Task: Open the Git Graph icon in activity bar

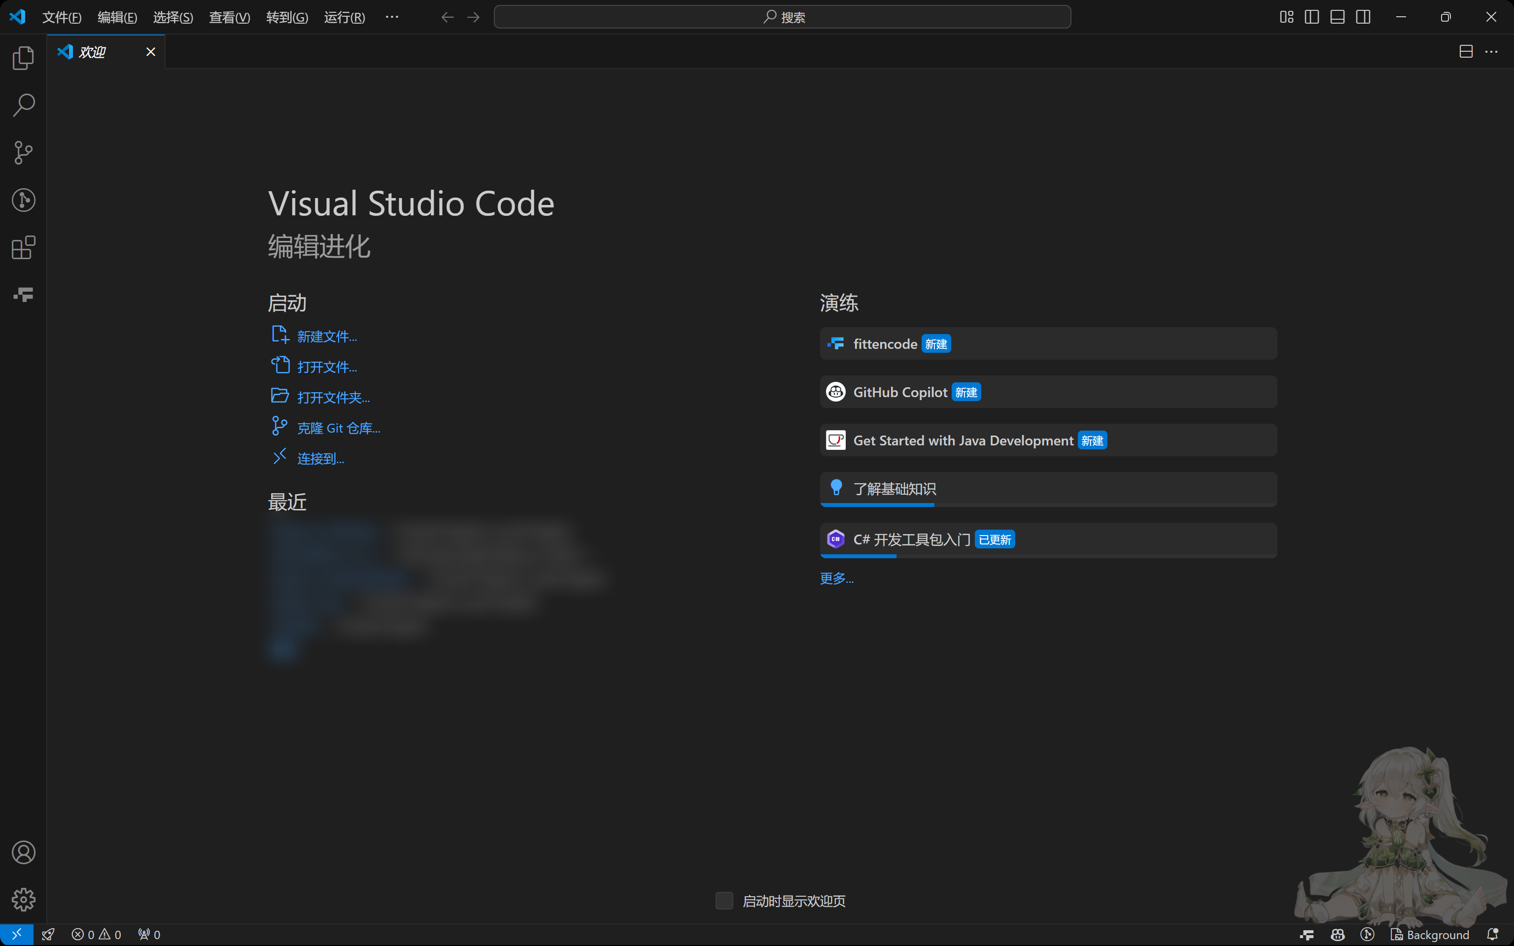Action: [23, 200]
